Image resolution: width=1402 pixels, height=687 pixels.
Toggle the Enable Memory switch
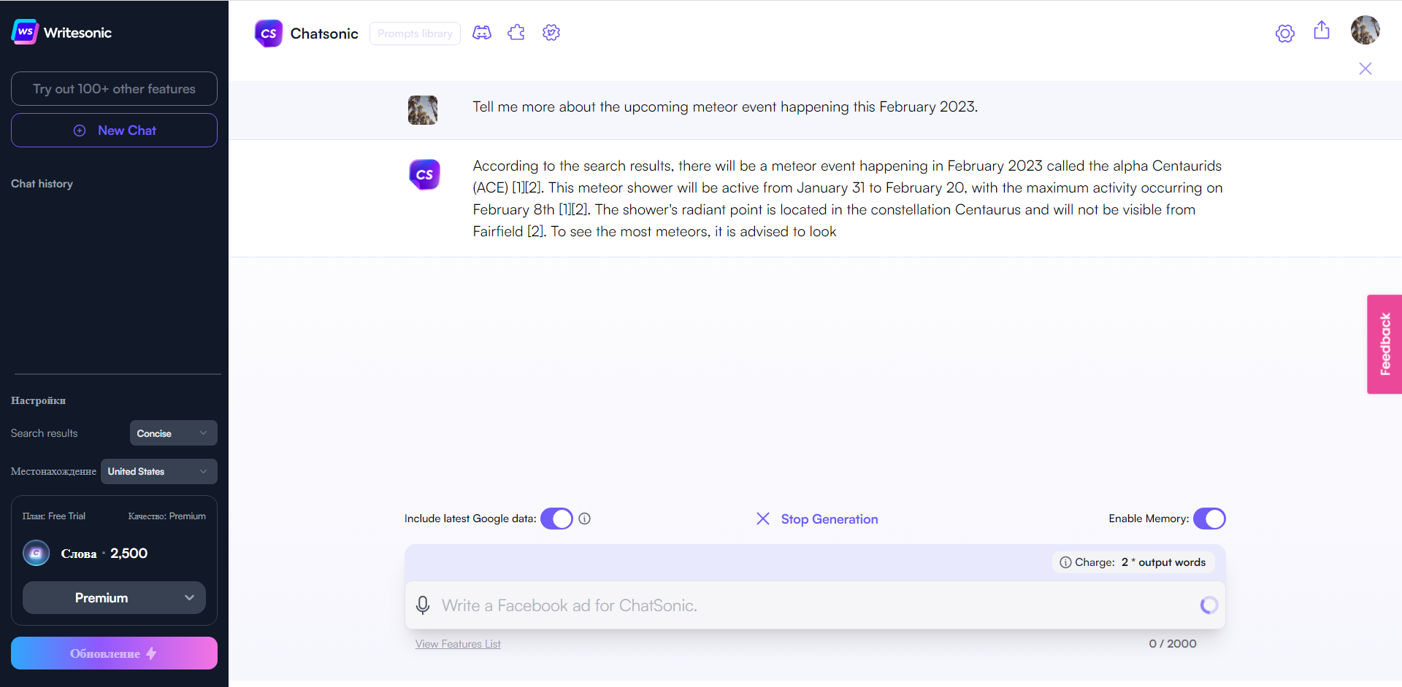(x=1209, y=519)
